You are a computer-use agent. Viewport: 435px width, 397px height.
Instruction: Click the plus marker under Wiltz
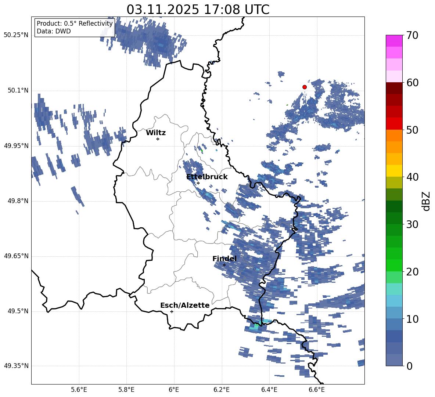(x=158, y=139)
